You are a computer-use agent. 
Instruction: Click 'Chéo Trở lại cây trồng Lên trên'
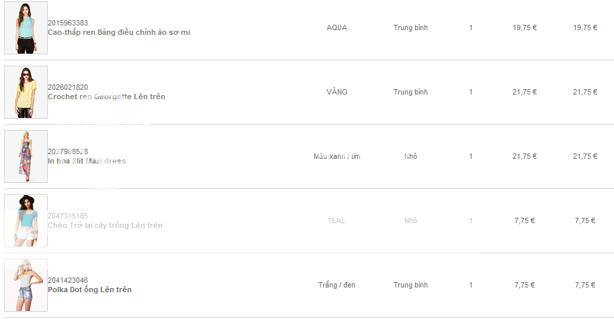click(x=105, y=225)
